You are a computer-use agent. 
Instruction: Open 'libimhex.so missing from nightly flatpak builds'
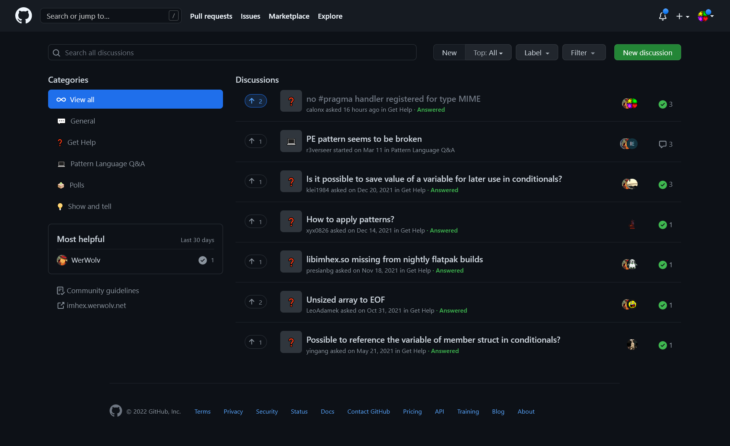click(x=394, y=259)
